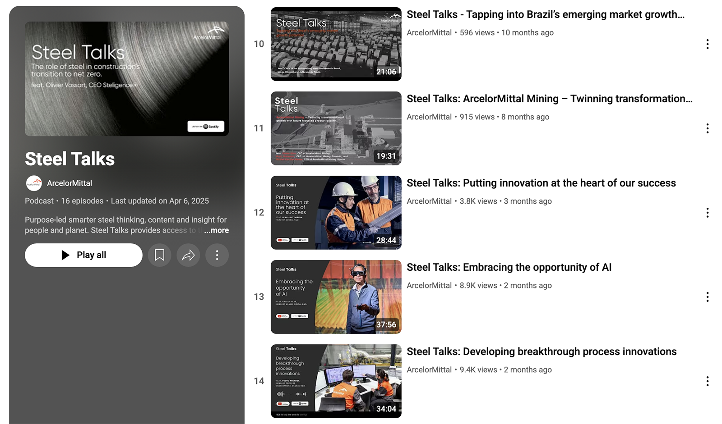Click the '16 episodes' text

tap(82, 201)
